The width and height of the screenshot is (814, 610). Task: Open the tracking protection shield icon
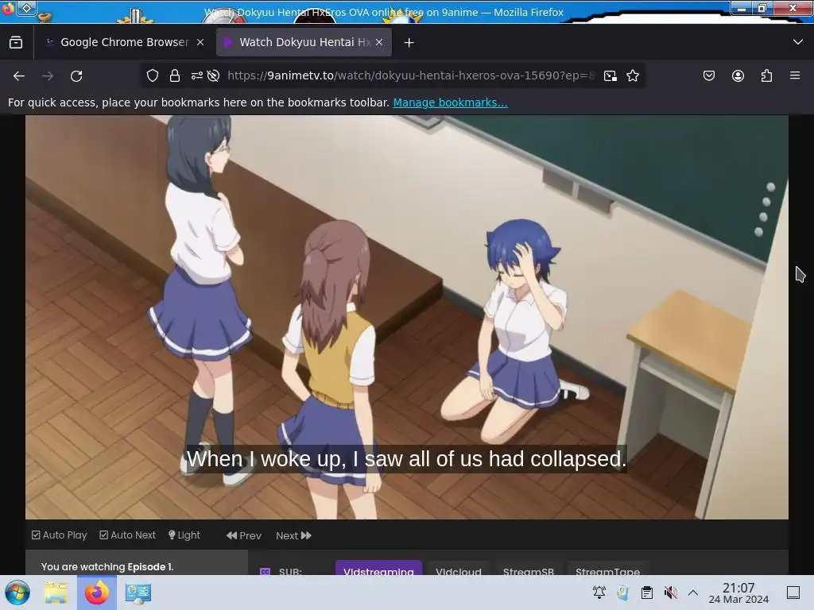click(152, 75)
